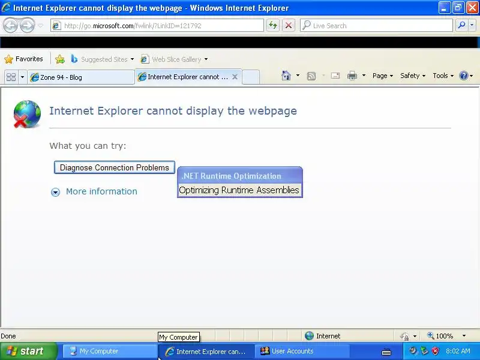The height and width of the screenshot is (360, 480).
Task: Open the Safety menu
Action: (x=413, y=76)
